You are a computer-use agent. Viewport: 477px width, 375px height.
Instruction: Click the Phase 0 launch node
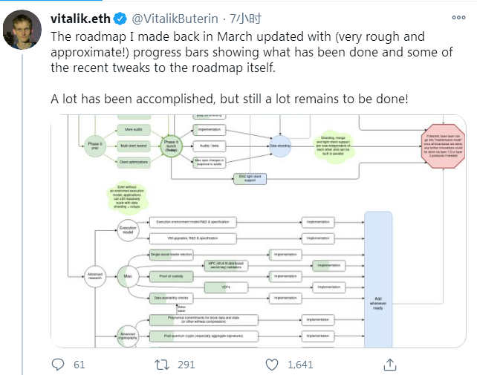tap(172, 146)
